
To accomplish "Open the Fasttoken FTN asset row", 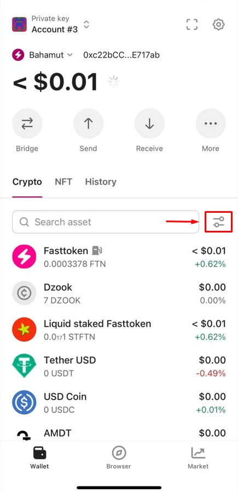I will coord(119,257).
